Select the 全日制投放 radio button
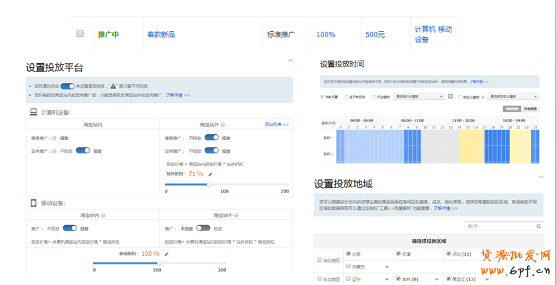 pyautogui.click(x=348, y=97)
